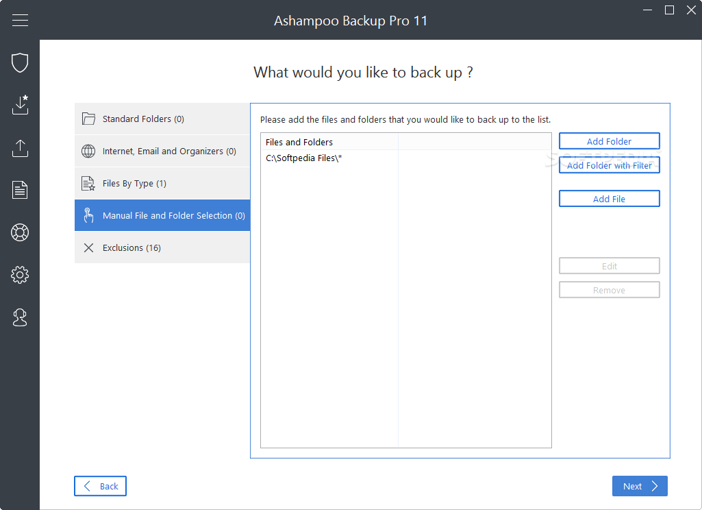Click the Files By Type document icon
The image size is (702, 510).
pos(88,183)
